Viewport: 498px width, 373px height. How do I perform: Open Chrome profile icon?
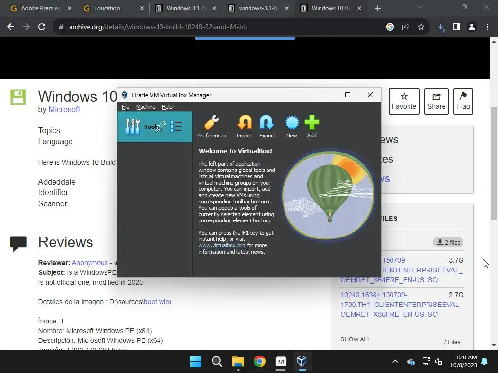coord(472,27)
